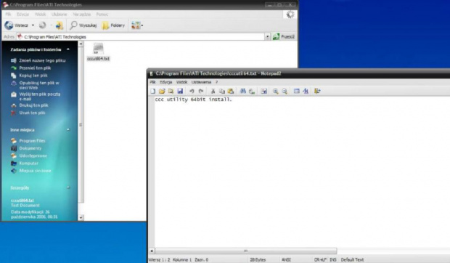The height and width of the screenshot is (263, 450).
Task: Create a new document in Notepad2
Action: [153, 91]
